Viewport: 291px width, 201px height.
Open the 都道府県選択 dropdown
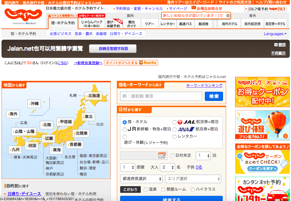pyautogui.click(x=141, y=179)
